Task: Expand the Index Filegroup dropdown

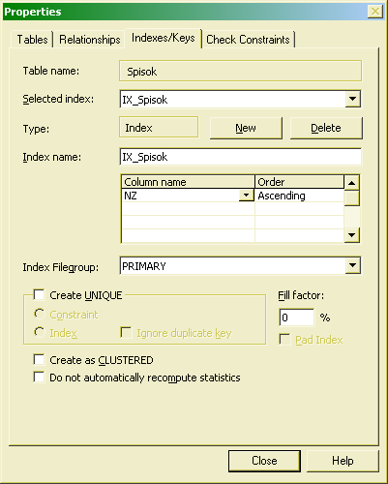Action: coord(352,265)
